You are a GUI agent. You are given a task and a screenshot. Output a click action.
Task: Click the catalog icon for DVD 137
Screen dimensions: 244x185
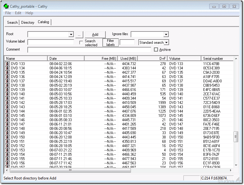(x=8, y=81)
